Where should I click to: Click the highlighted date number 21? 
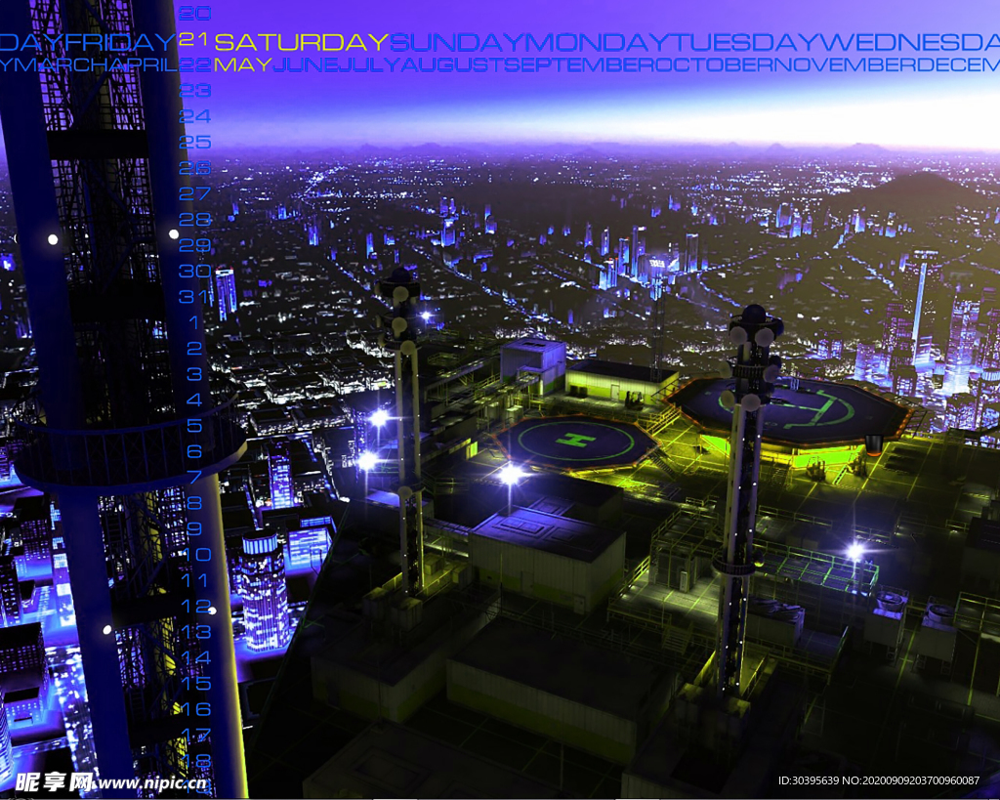click(193, 39)
